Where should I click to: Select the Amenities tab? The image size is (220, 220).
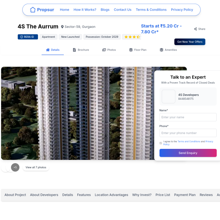168,50
